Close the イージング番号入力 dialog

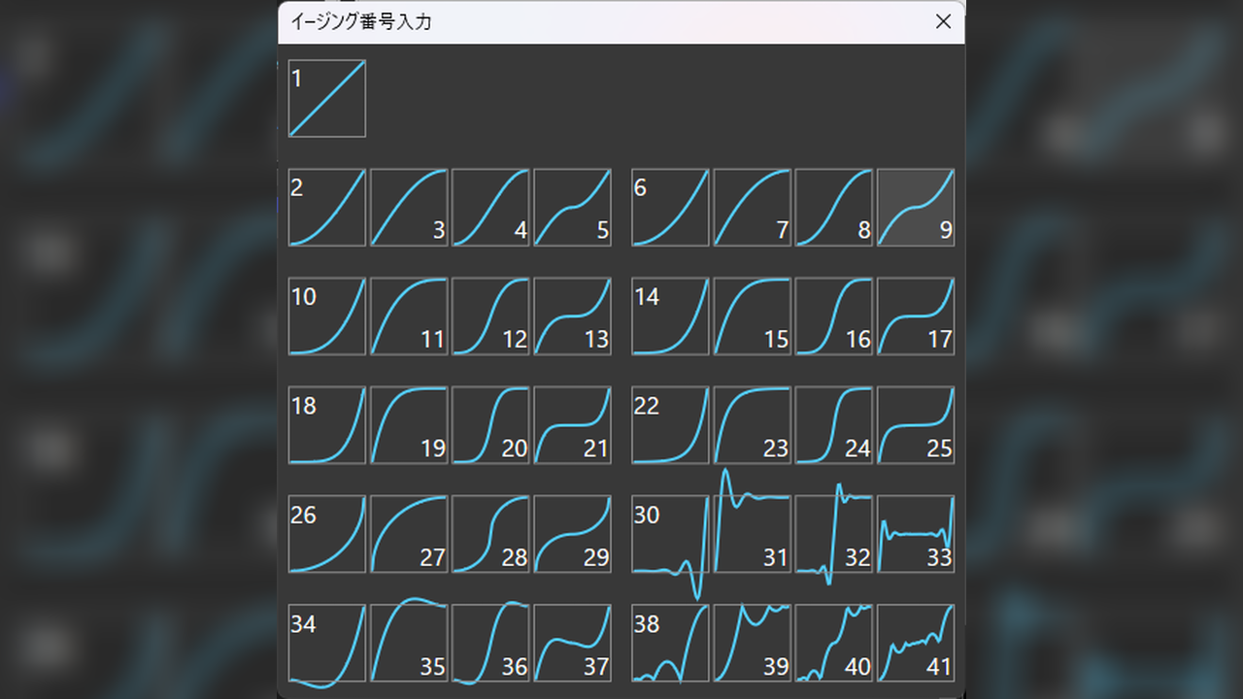(942, 22)
